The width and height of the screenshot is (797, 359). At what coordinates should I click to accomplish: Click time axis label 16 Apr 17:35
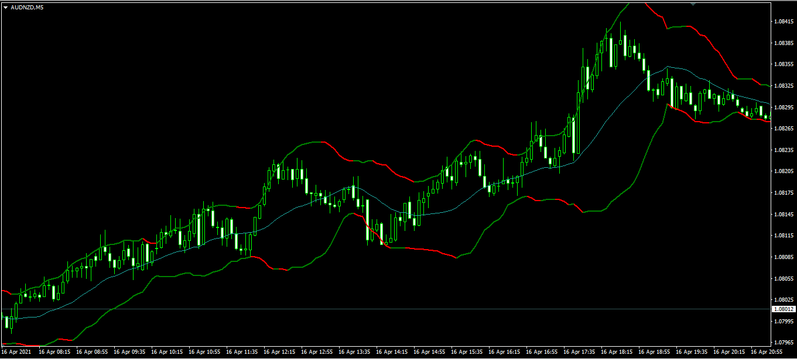coord(579,353)
